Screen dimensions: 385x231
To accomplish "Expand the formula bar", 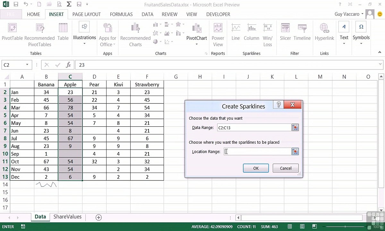I will click(380, 65).
